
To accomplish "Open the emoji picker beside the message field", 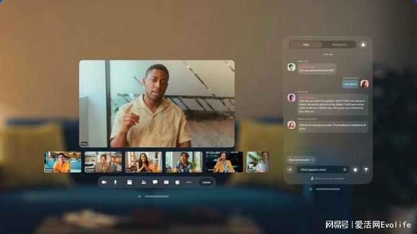I will click(x=355, y=170).
